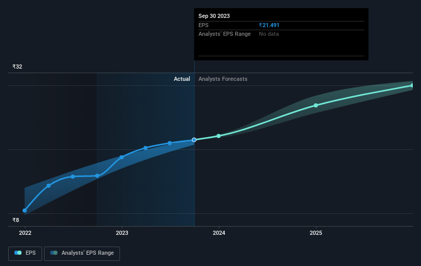Click the EPS data point just before Sep 2023
The image size is (421, 266).
(x=170, y=143)
